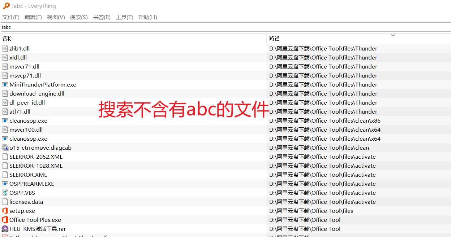
Task: Click cleanospp.exe icon in the clean\x86 row
Action: tap(5, 120)
